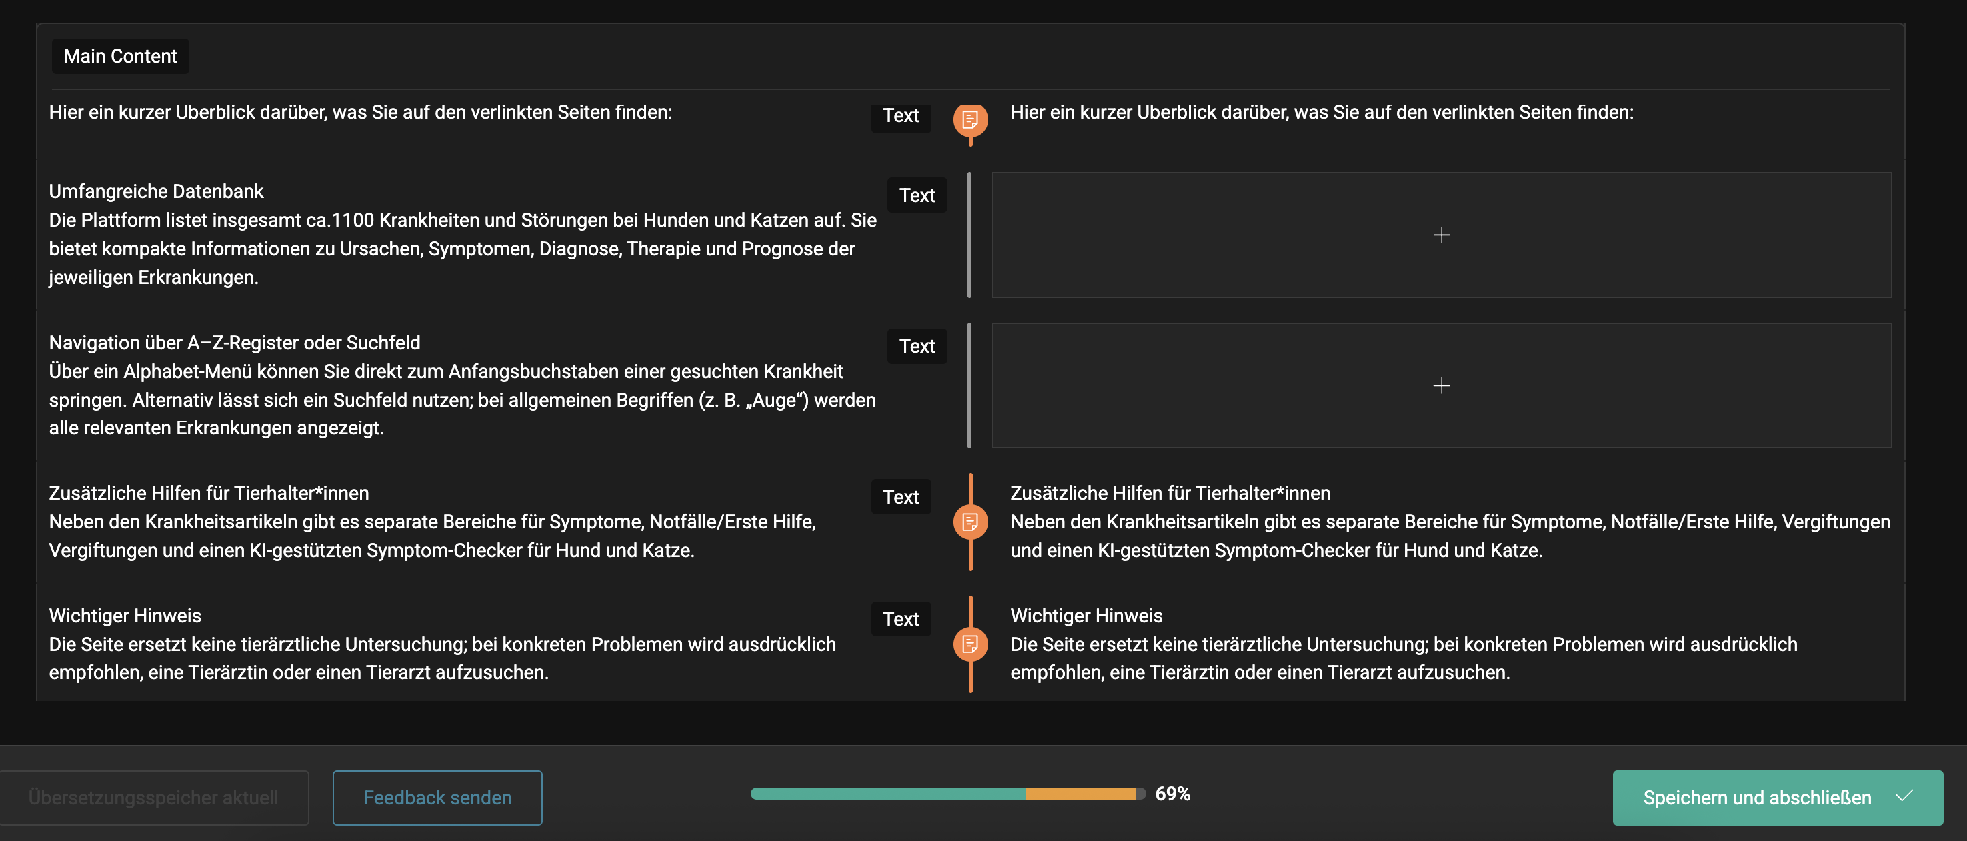Click the Text badge beside Navigation über A–Z-Register
Image resolution: width=1967 pixels, height=841 pixels.
[x=916, y=346]
